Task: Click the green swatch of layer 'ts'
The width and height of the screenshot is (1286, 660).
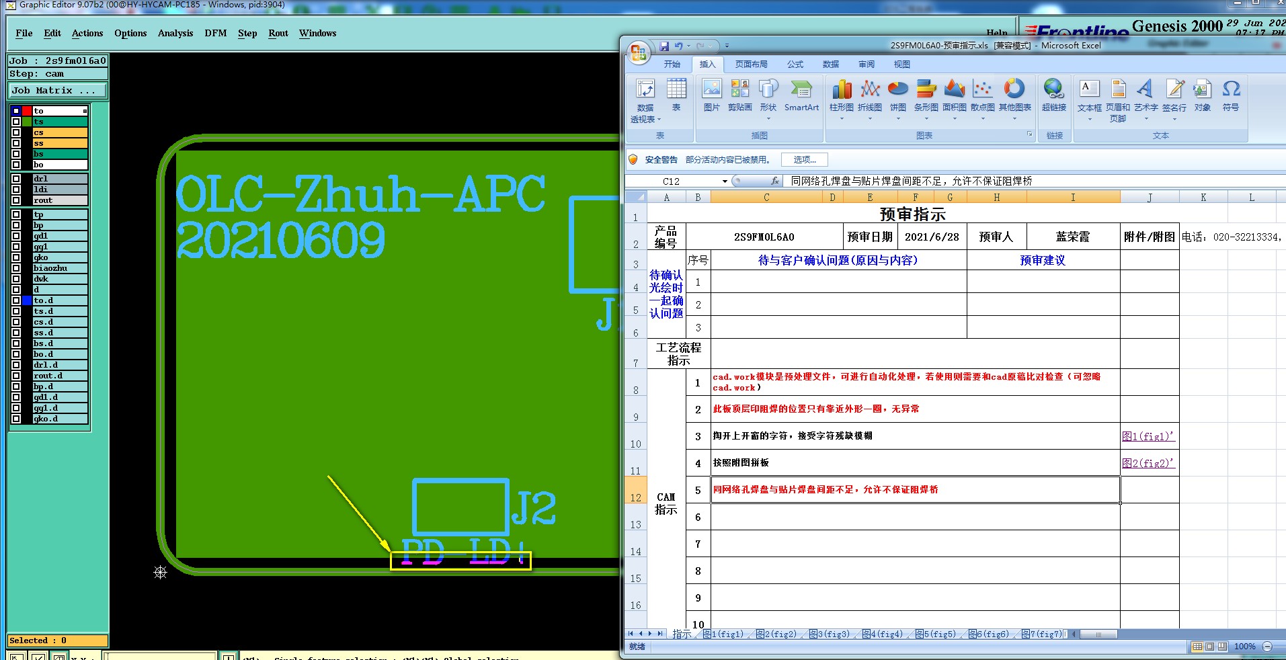Action: tap(27, 122)
